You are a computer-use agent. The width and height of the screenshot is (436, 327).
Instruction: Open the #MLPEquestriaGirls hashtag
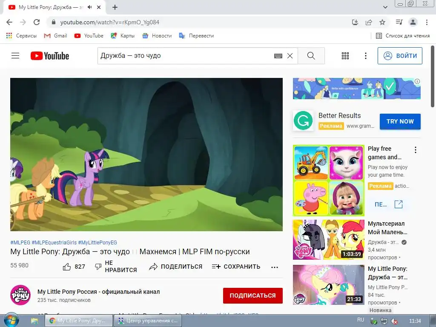(54, 242)
